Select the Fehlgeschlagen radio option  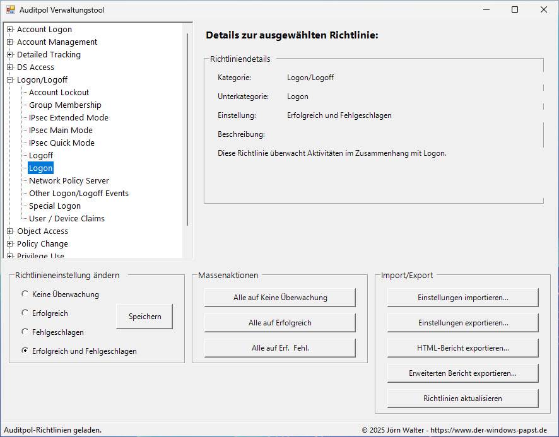[25, 332]
